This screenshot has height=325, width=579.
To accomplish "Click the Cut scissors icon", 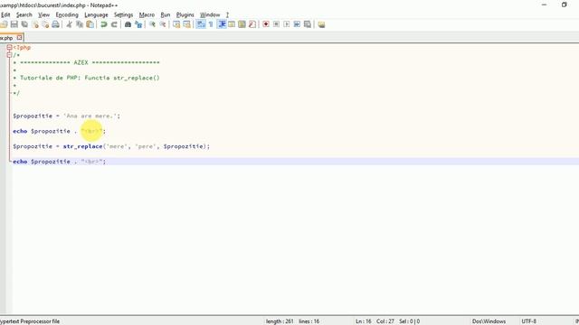I will point(69,24).
